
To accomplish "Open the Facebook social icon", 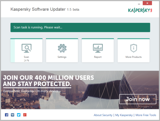I will pyautogui.click(x=7, y=115).
